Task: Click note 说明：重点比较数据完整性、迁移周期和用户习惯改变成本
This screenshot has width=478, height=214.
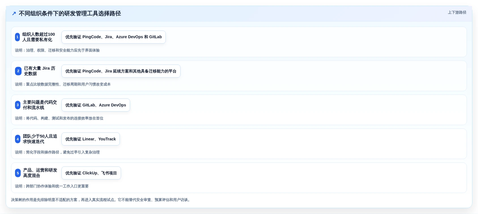Action: click(63, 84)
